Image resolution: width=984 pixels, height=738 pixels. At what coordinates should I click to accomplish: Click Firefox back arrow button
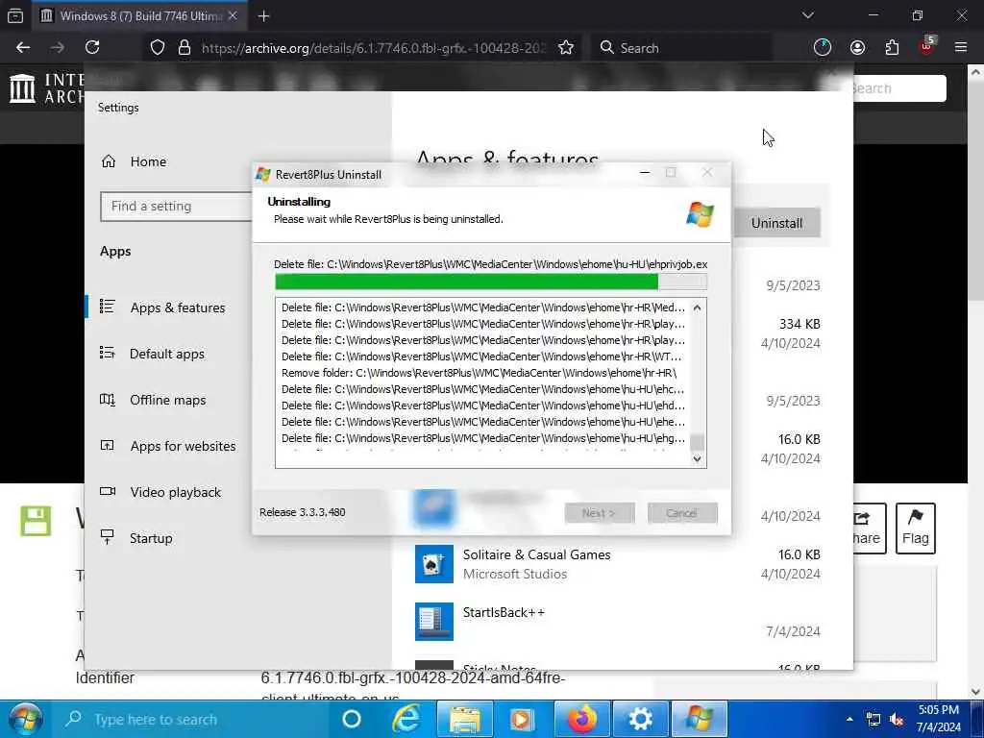(x=23, y=48)
